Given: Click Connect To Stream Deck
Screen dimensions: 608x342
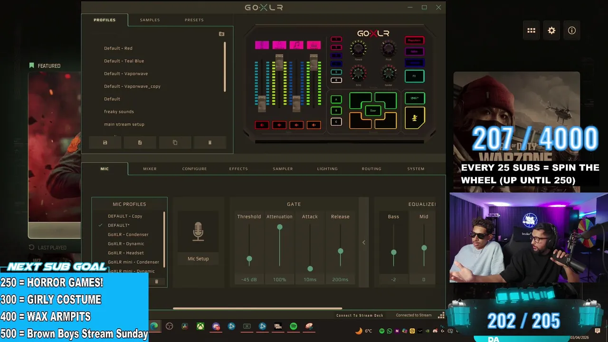Looking at the screenshot, I should coord(360,315).
